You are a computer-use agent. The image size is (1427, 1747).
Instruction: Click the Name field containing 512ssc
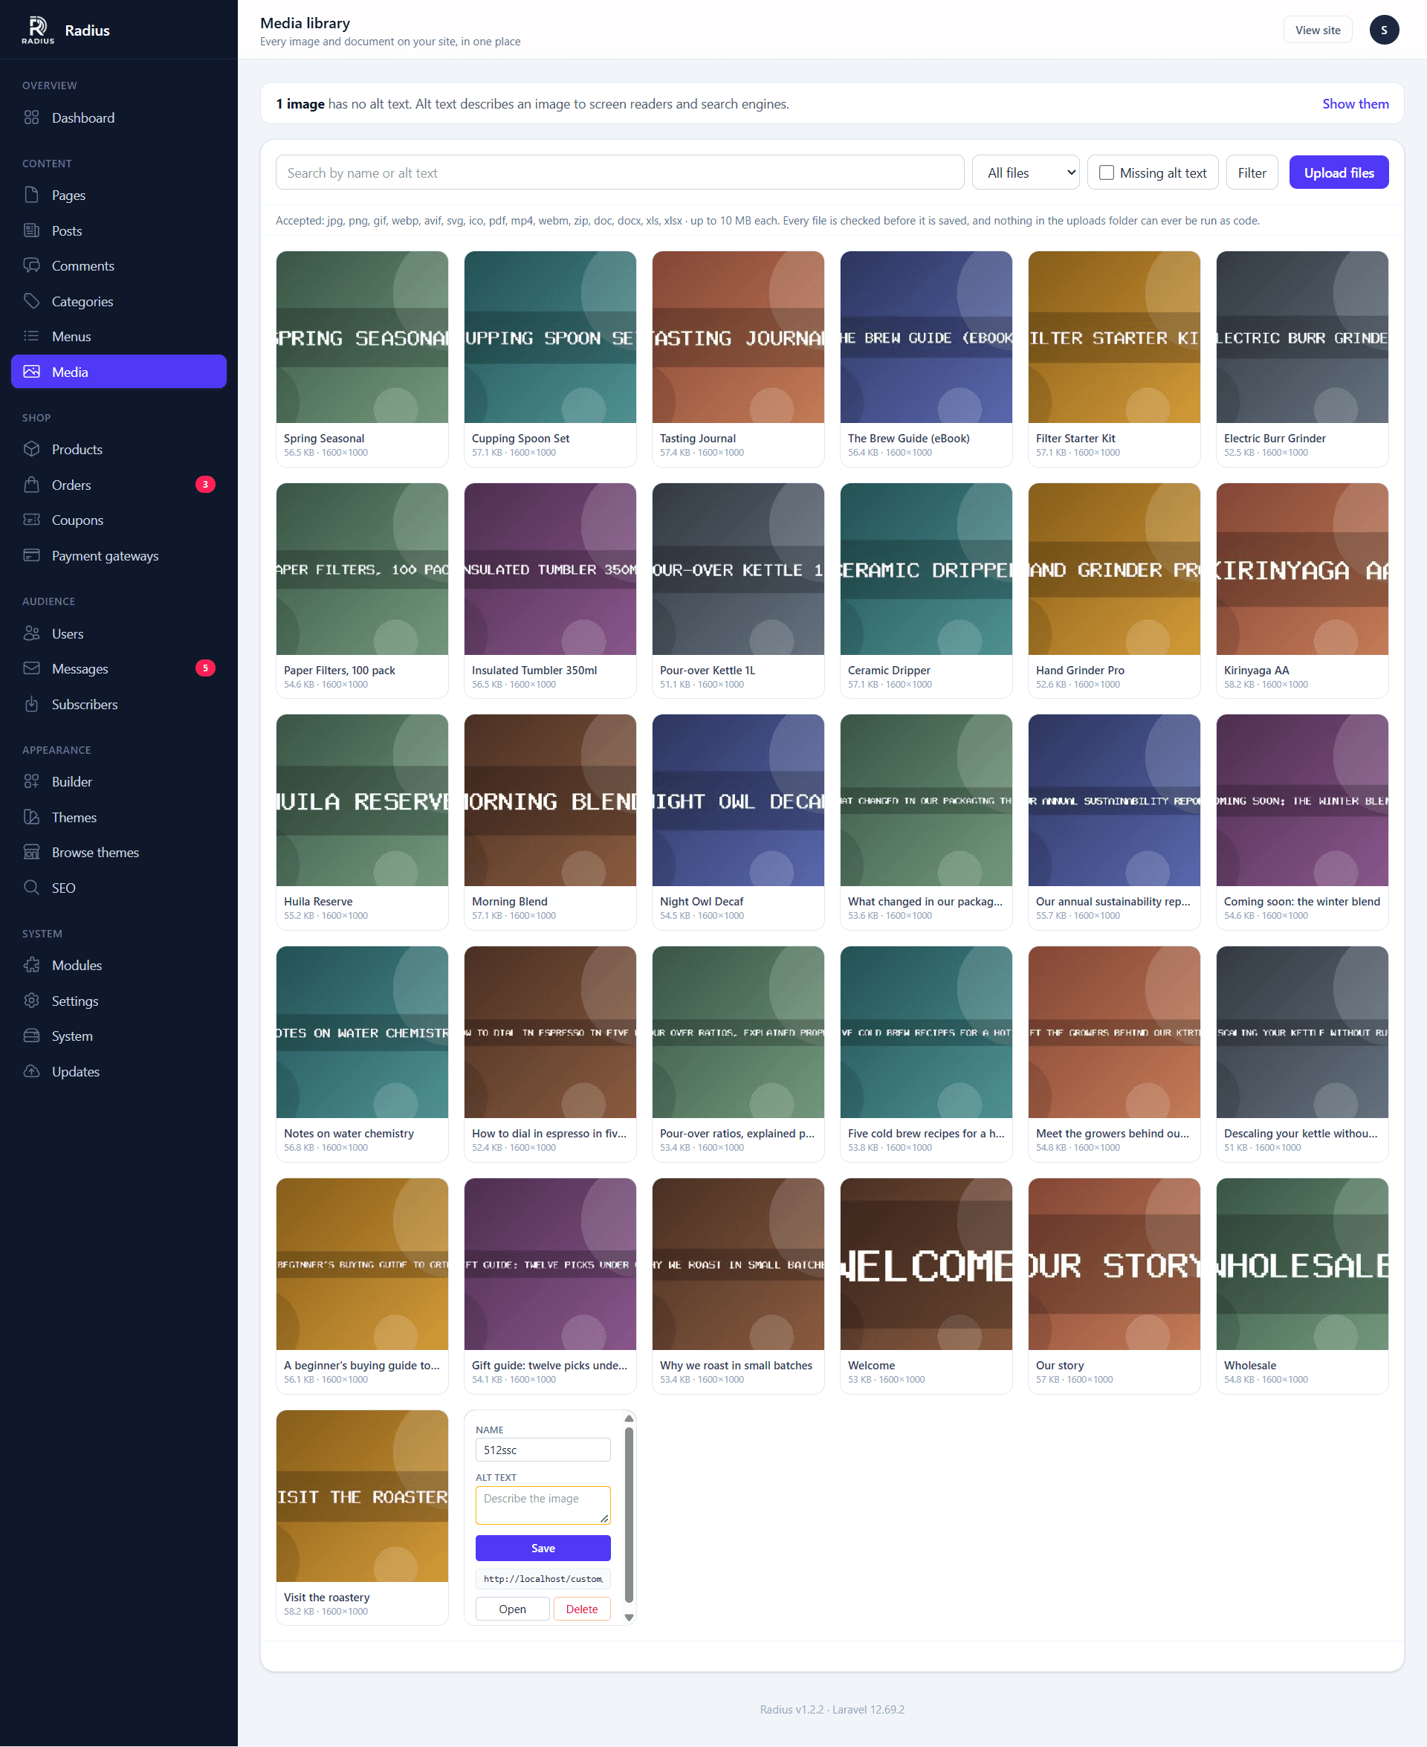pos(543,1450)
